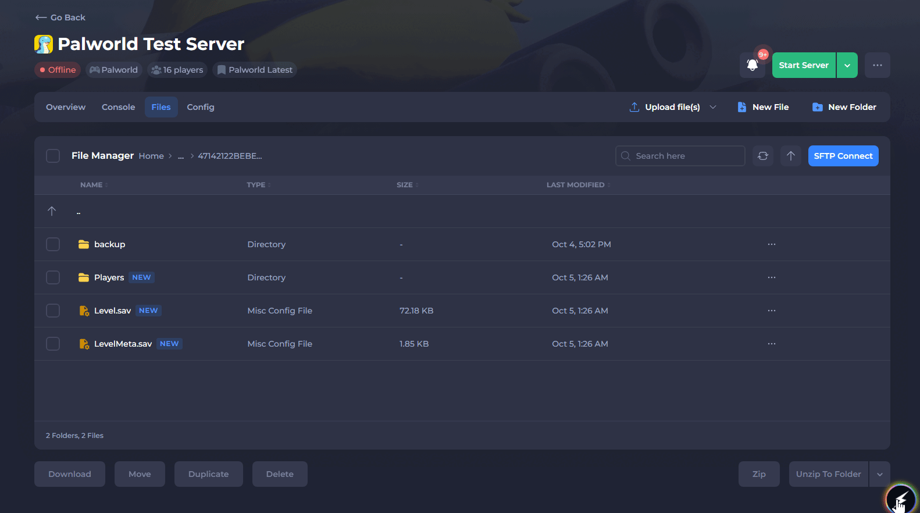Toggle the select-all checkbox in File Manager
Viewport: 920px width, 513px height.
pyautogui.click(x=53, y=156)
